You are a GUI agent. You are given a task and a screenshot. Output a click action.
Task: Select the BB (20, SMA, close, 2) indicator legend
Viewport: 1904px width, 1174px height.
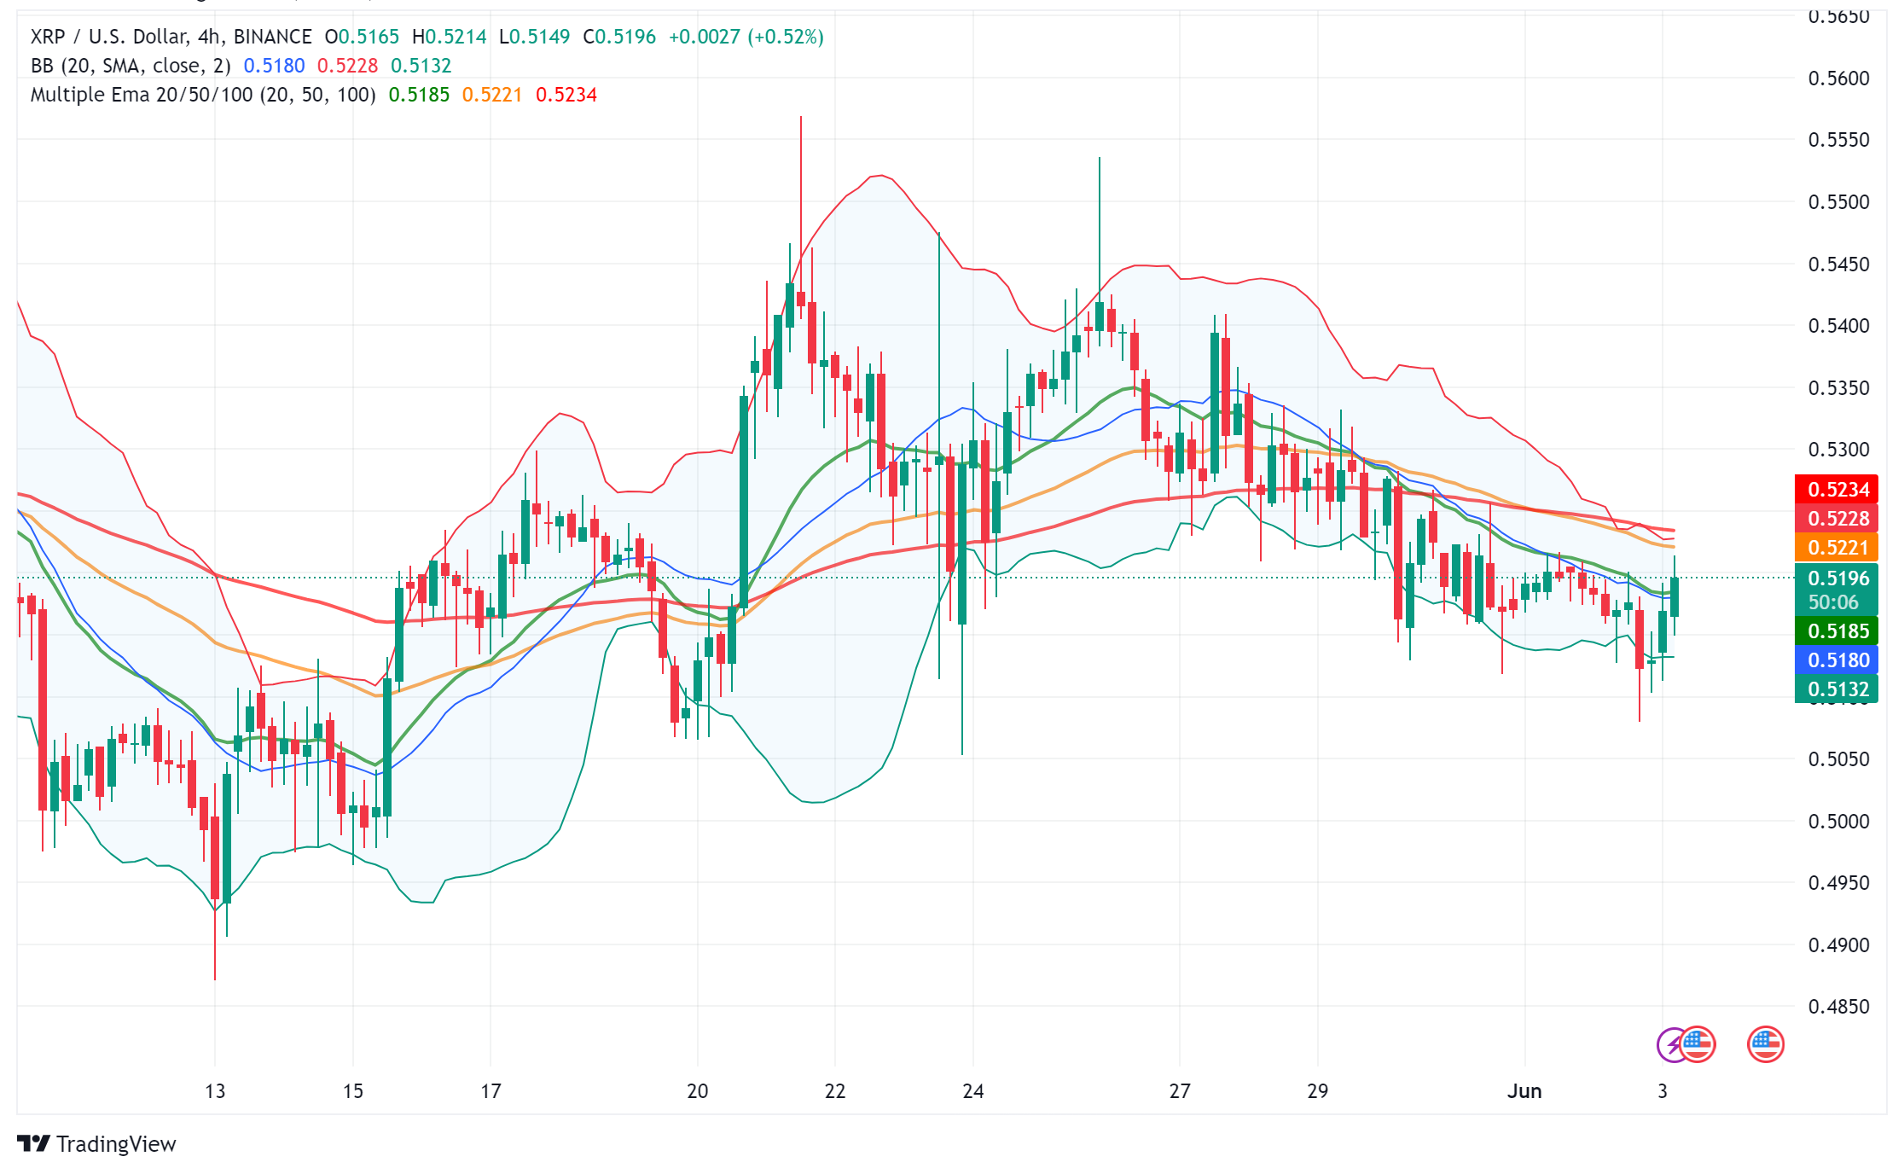click(131, 66)
